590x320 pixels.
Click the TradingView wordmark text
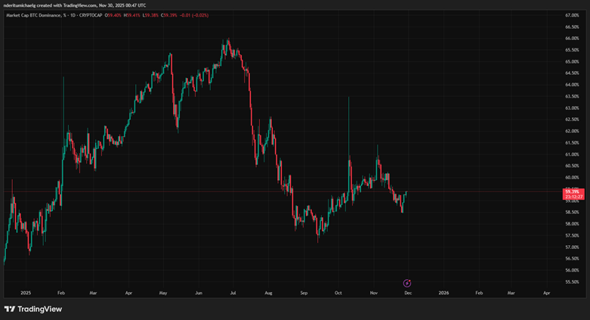click(x=40, y=309)
